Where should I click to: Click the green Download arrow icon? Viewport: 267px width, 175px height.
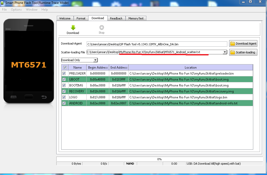click(73, 28)
